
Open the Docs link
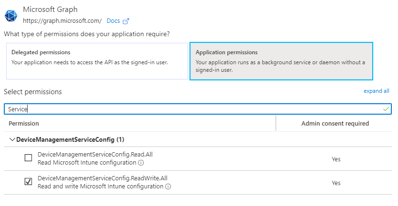(x=113, y=21)
